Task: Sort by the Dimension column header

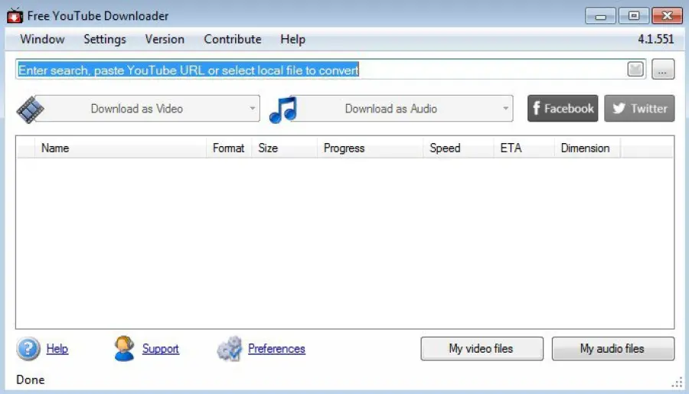Action: [587, 148]
